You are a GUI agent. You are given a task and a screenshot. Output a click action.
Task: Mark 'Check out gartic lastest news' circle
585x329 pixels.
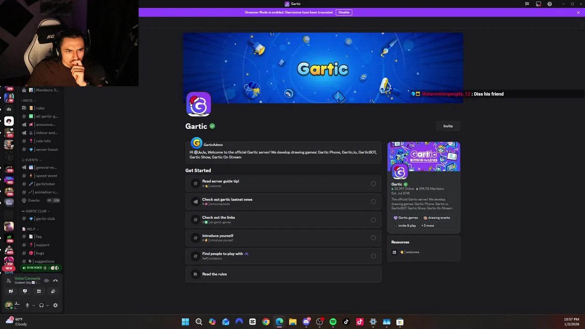point(373,202)
